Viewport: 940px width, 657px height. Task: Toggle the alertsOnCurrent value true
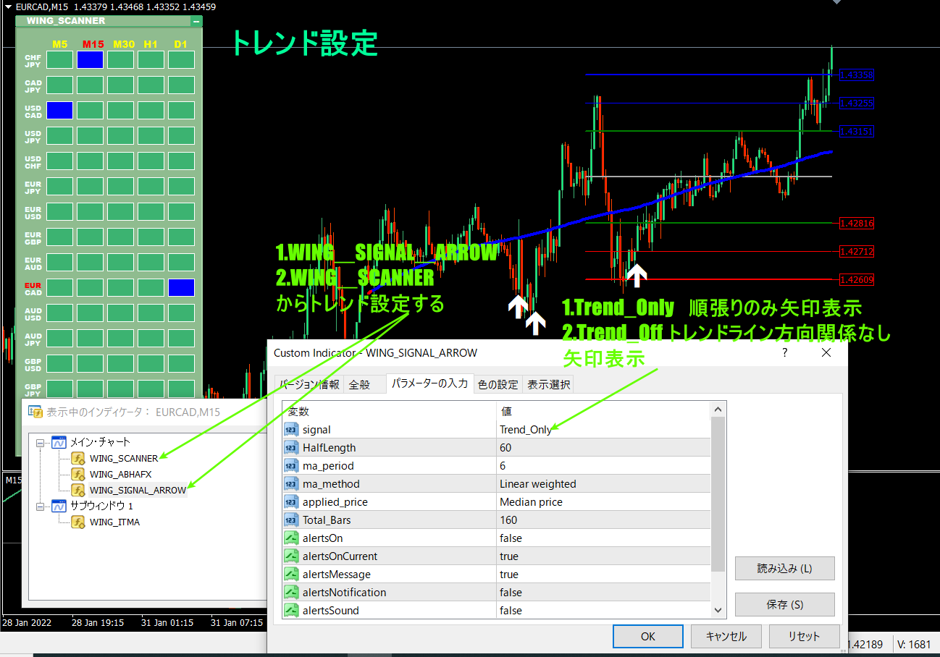pos(603,556)
